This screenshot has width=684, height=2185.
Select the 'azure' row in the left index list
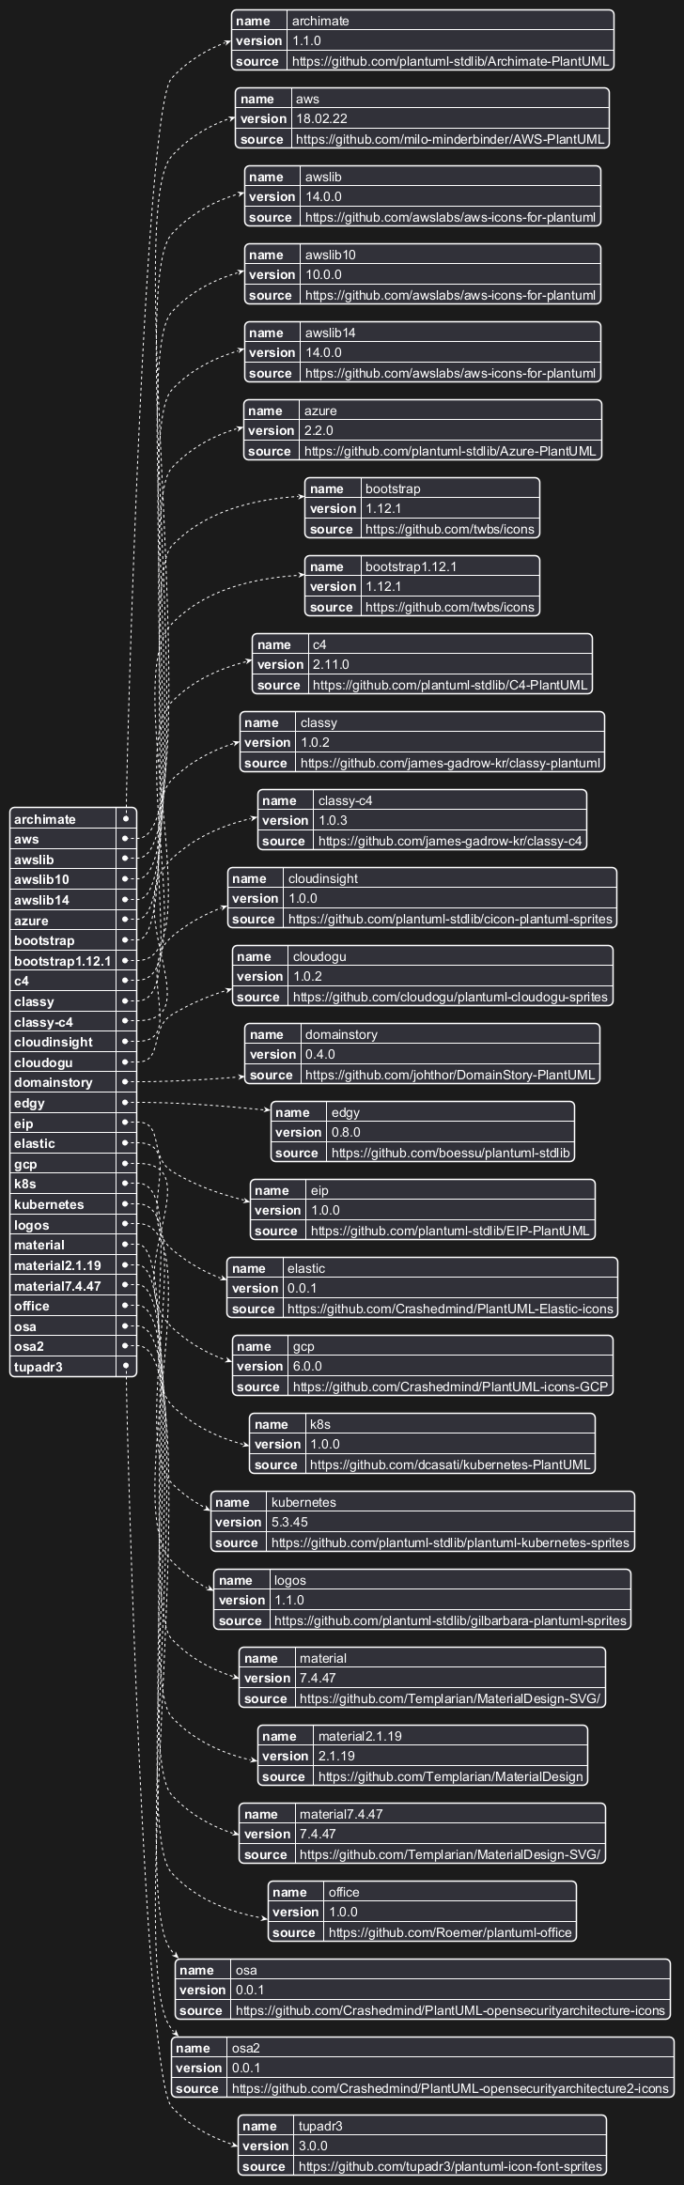tap(73, 921)
